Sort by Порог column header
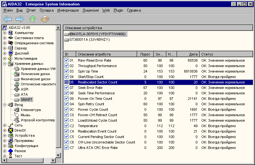Screen dimensions: 255x165 (x=145, y=54)
